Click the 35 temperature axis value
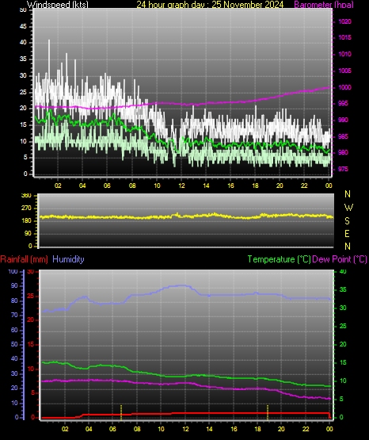The width and height of the screenshot is (369, 440). coord(343,289)
